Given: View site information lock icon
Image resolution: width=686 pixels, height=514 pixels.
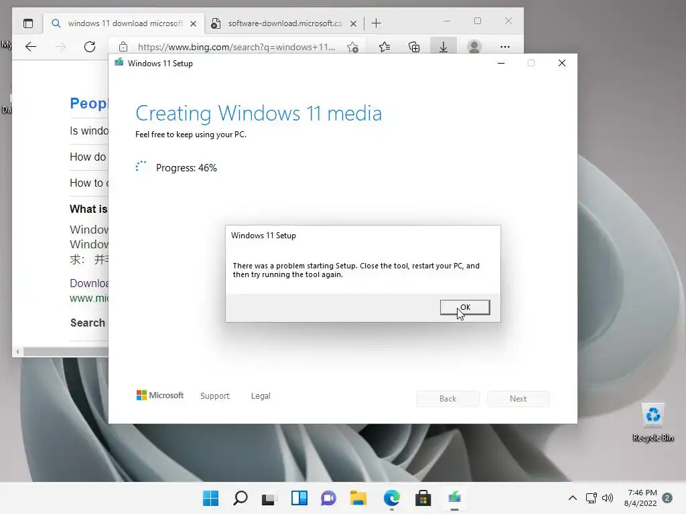Looking at the screenshot, I should (x=123, y=47).
